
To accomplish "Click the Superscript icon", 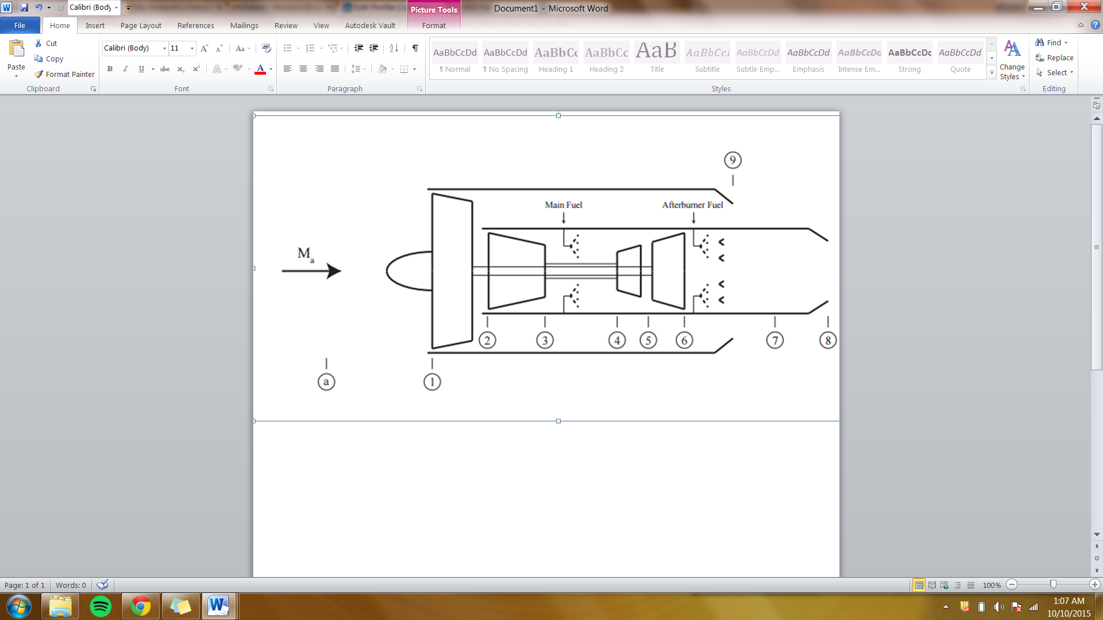I will coord(195,69).
